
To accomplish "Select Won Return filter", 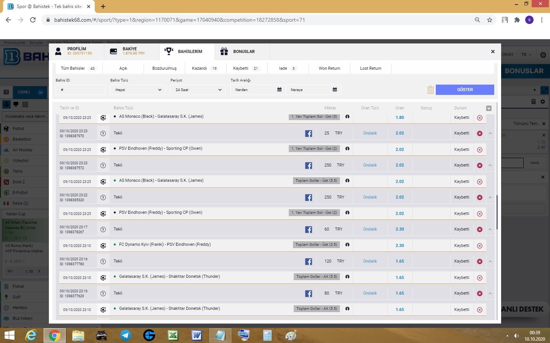I will click(329, 68).
